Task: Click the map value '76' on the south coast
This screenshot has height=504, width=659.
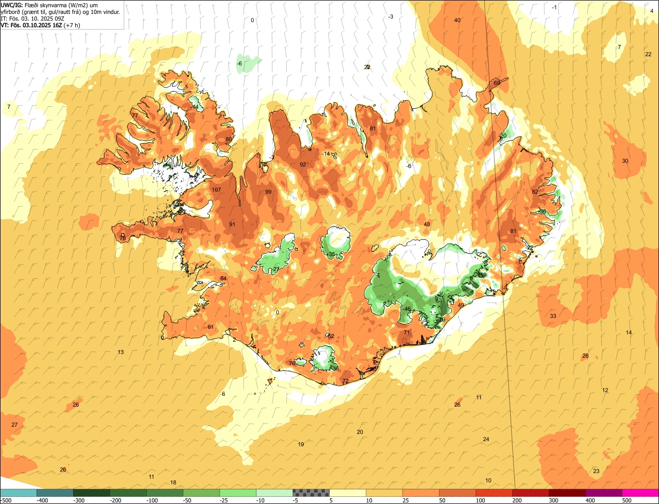Action: (x=292, y=363)
